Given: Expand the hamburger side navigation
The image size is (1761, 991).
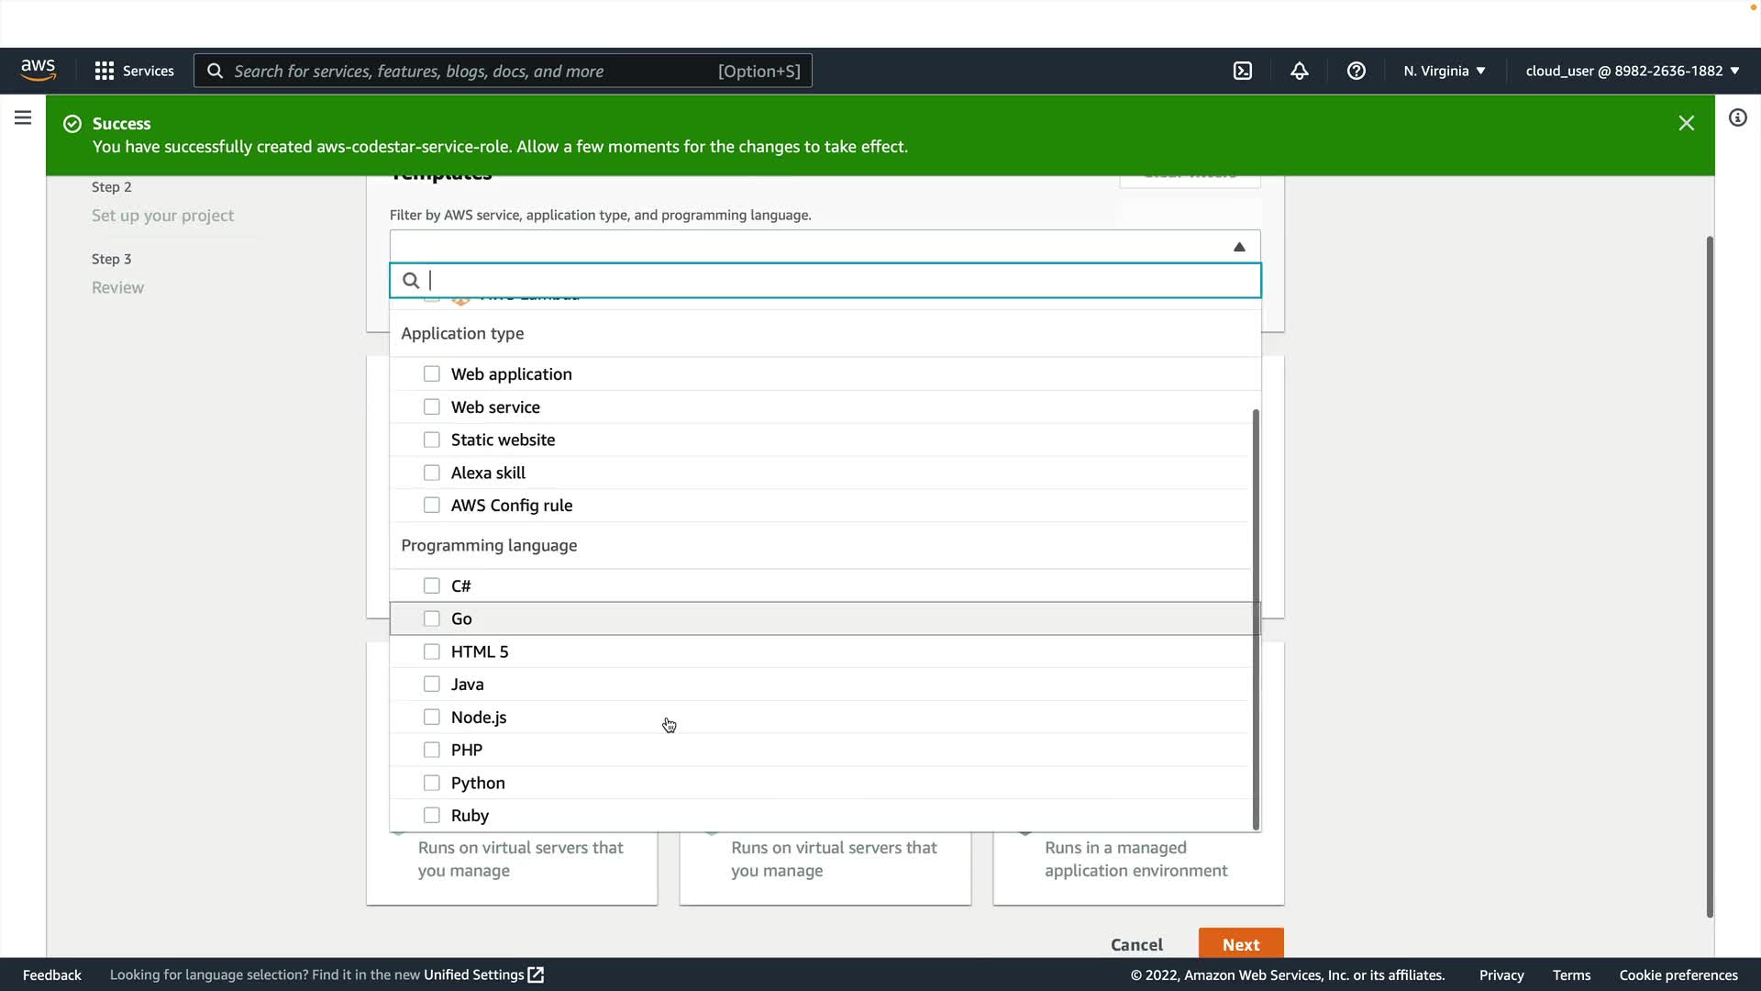Looking at the screenshot, I should 23,117.
